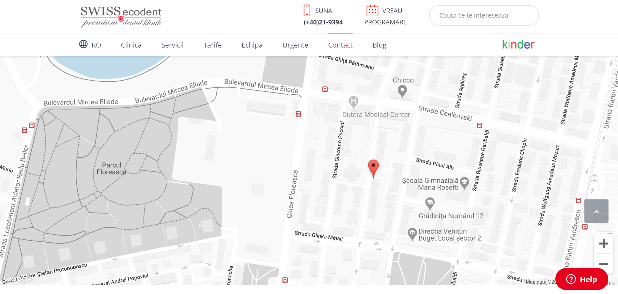Click the bottom bus stop icon near Google logo row
This screenshot has width=618, height=294.
(x=285, y=280)
